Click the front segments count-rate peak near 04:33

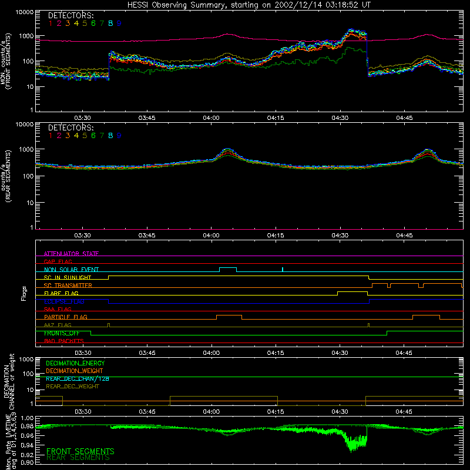tap(351, 31)
